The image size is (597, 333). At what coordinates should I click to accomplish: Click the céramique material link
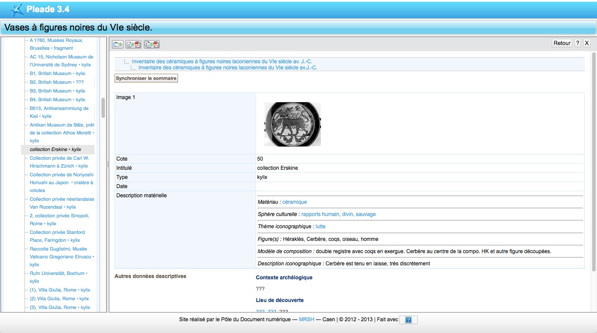click(x=294, y=202)
